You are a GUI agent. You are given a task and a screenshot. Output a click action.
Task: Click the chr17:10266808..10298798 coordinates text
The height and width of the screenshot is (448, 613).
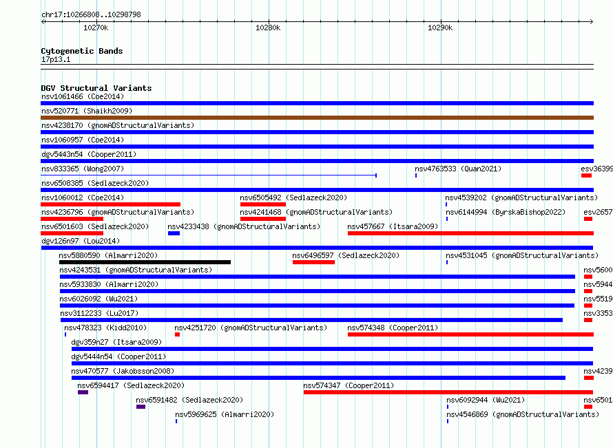(91, 14)
